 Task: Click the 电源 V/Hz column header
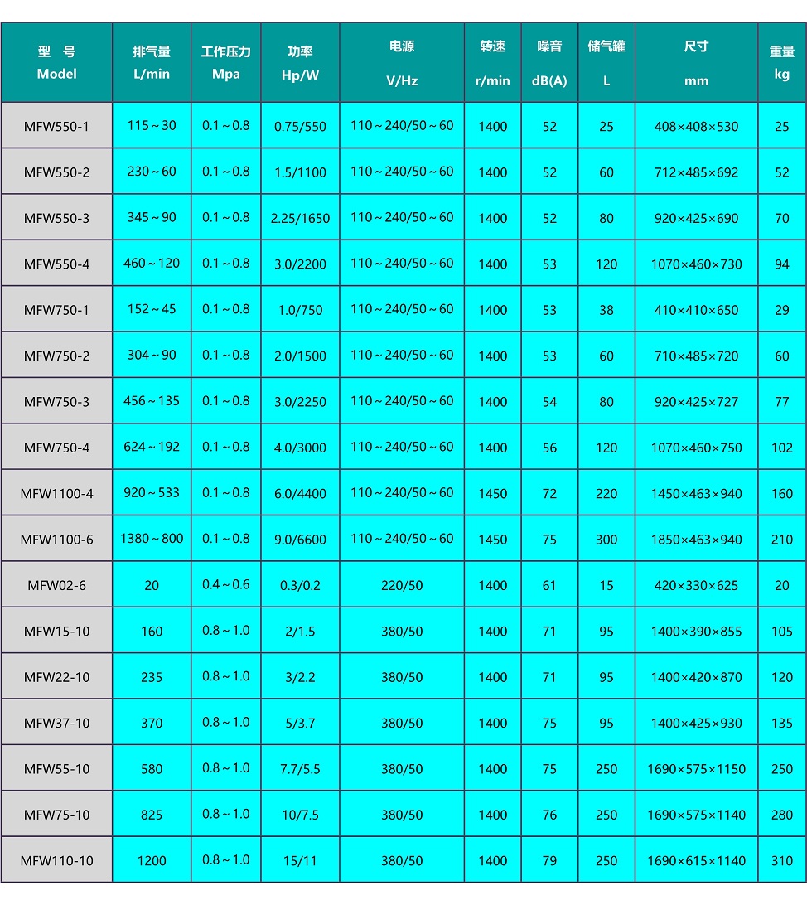(402, 62)
